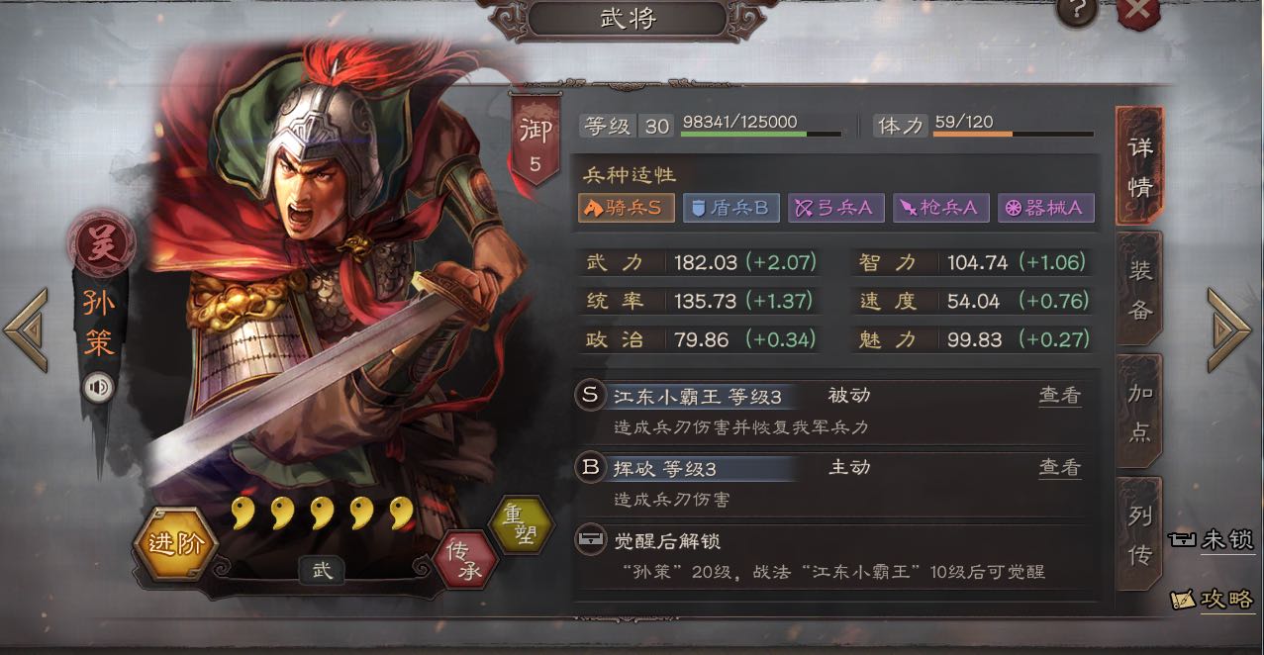Go to next general with right arrow

1229,329
